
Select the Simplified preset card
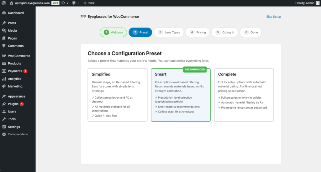(118, 95)
